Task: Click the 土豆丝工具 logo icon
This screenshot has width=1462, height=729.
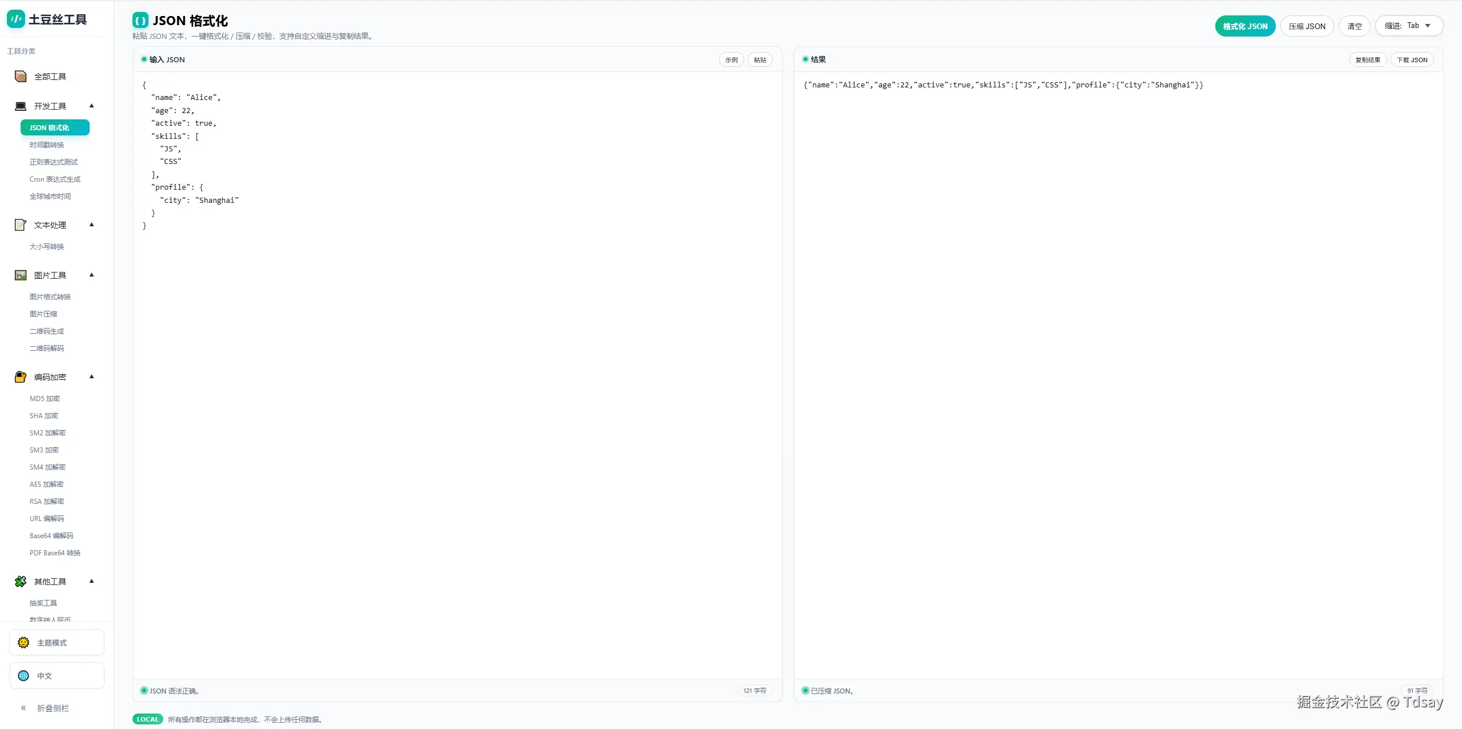Action: pos(15,19)
